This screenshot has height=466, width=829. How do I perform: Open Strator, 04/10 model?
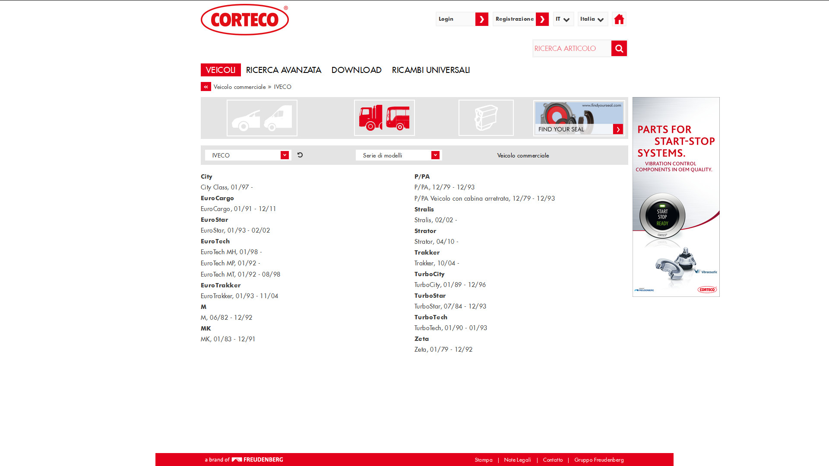click(437, 242)
